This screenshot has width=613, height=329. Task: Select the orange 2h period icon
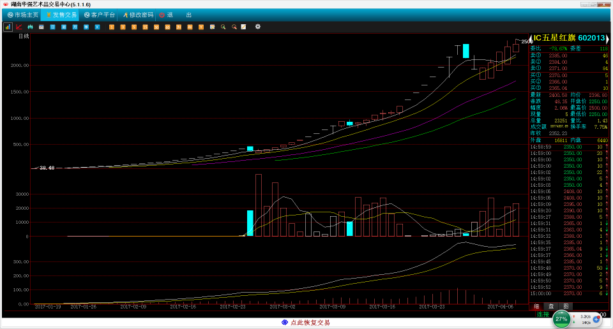click(179, 27)
